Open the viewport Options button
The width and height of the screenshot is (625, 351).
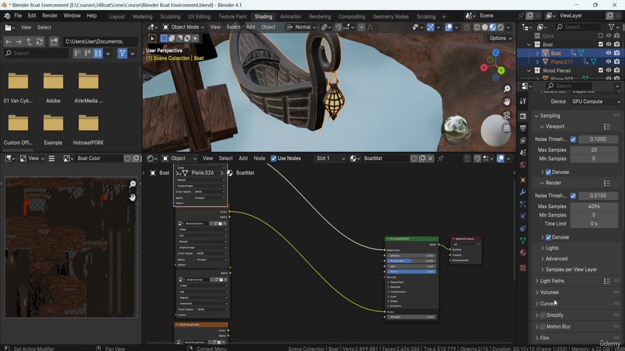point(500,39)
